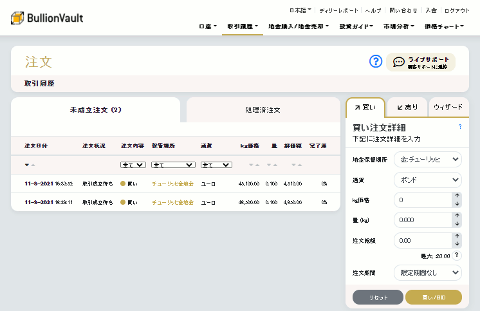This screenshot has height=311, width=480.
Task: Open チューリッヒ金地金 link in 18:29:11 row
Action: (173, 203)
